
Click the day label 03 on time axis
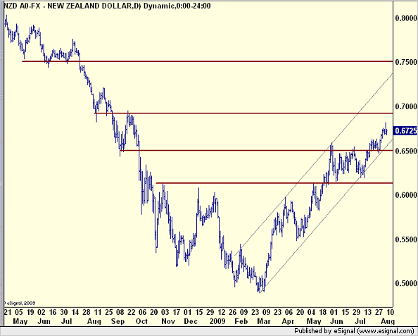165,312
